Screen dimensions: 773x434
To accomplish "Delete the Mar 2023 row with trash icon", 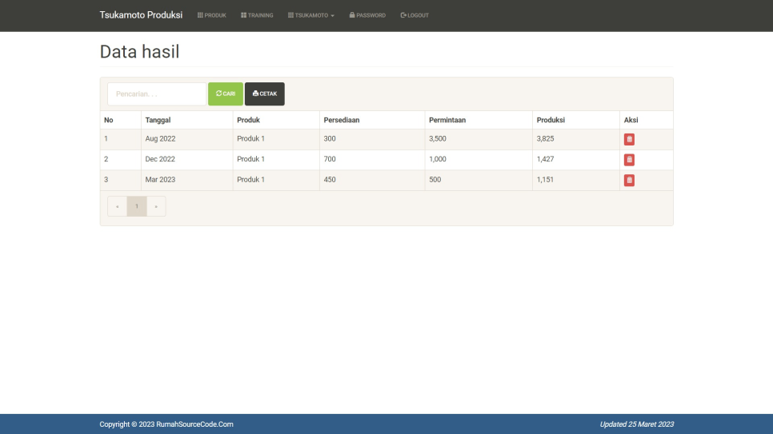I will (629, 181).
